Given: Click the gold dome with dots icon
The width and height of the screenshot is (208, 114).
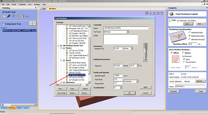Looking at the screenshot, I should click(23, 16).
